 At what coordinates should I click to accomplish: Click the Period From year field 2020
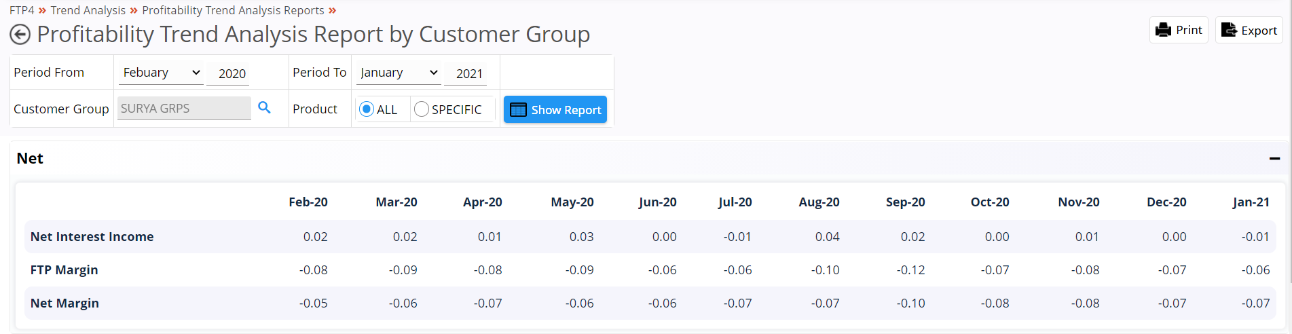pos(228,73)
